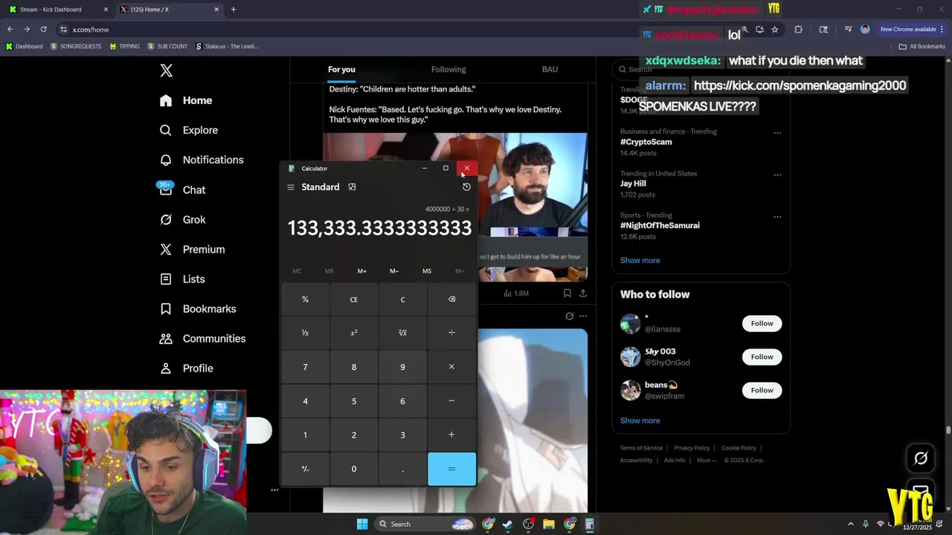Image resolution: width=952 pixels, height=535 pixels.
Task: Click the reciprocal 1/x button
Action: [305, 333]
